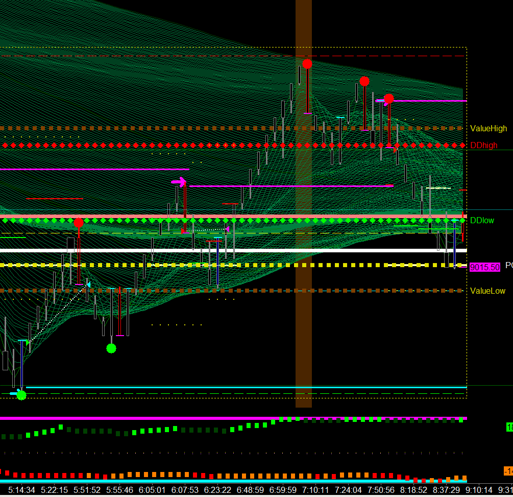Click the DDlow level label

(x=482, y=220)
